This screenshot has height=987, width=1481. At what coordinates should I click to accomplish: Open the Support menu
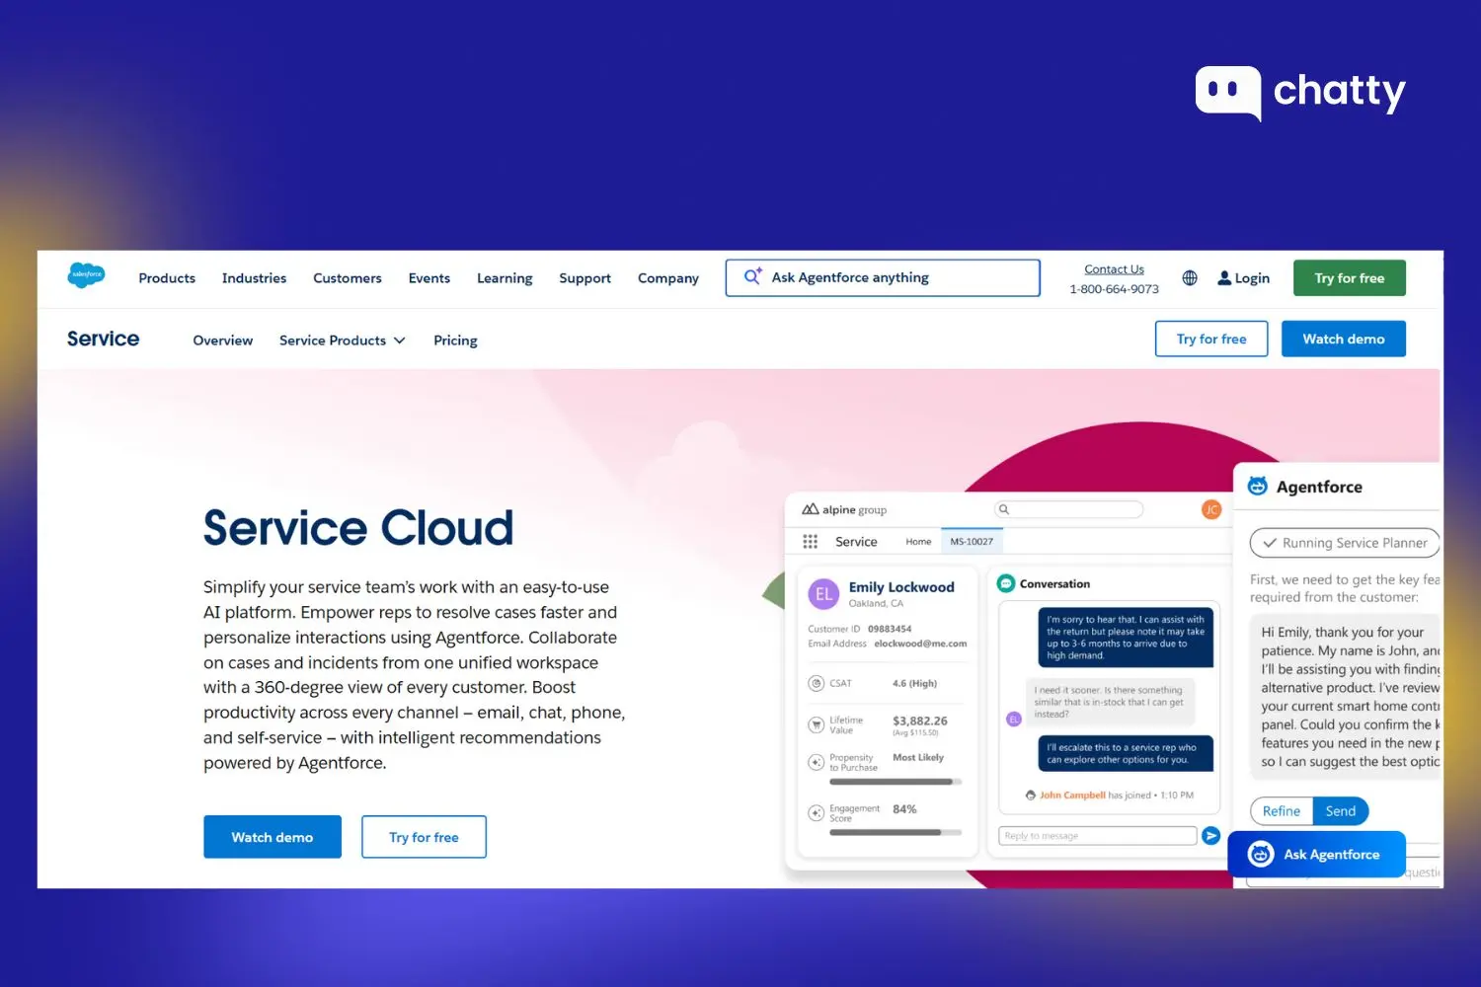click(x=585, y=278)
